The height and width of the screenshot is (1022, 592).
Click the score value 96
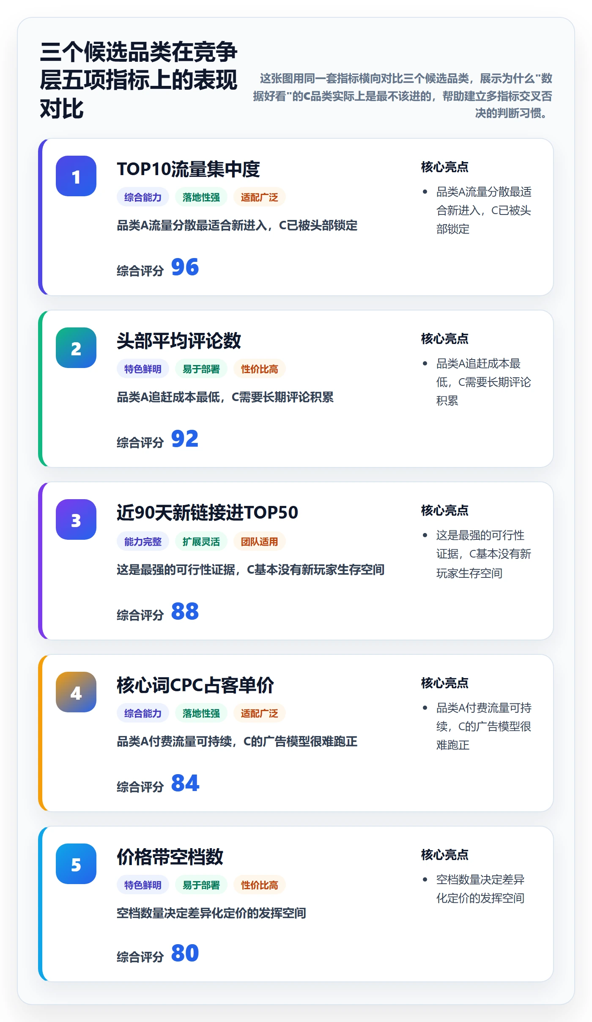click(x=185, y=267)
